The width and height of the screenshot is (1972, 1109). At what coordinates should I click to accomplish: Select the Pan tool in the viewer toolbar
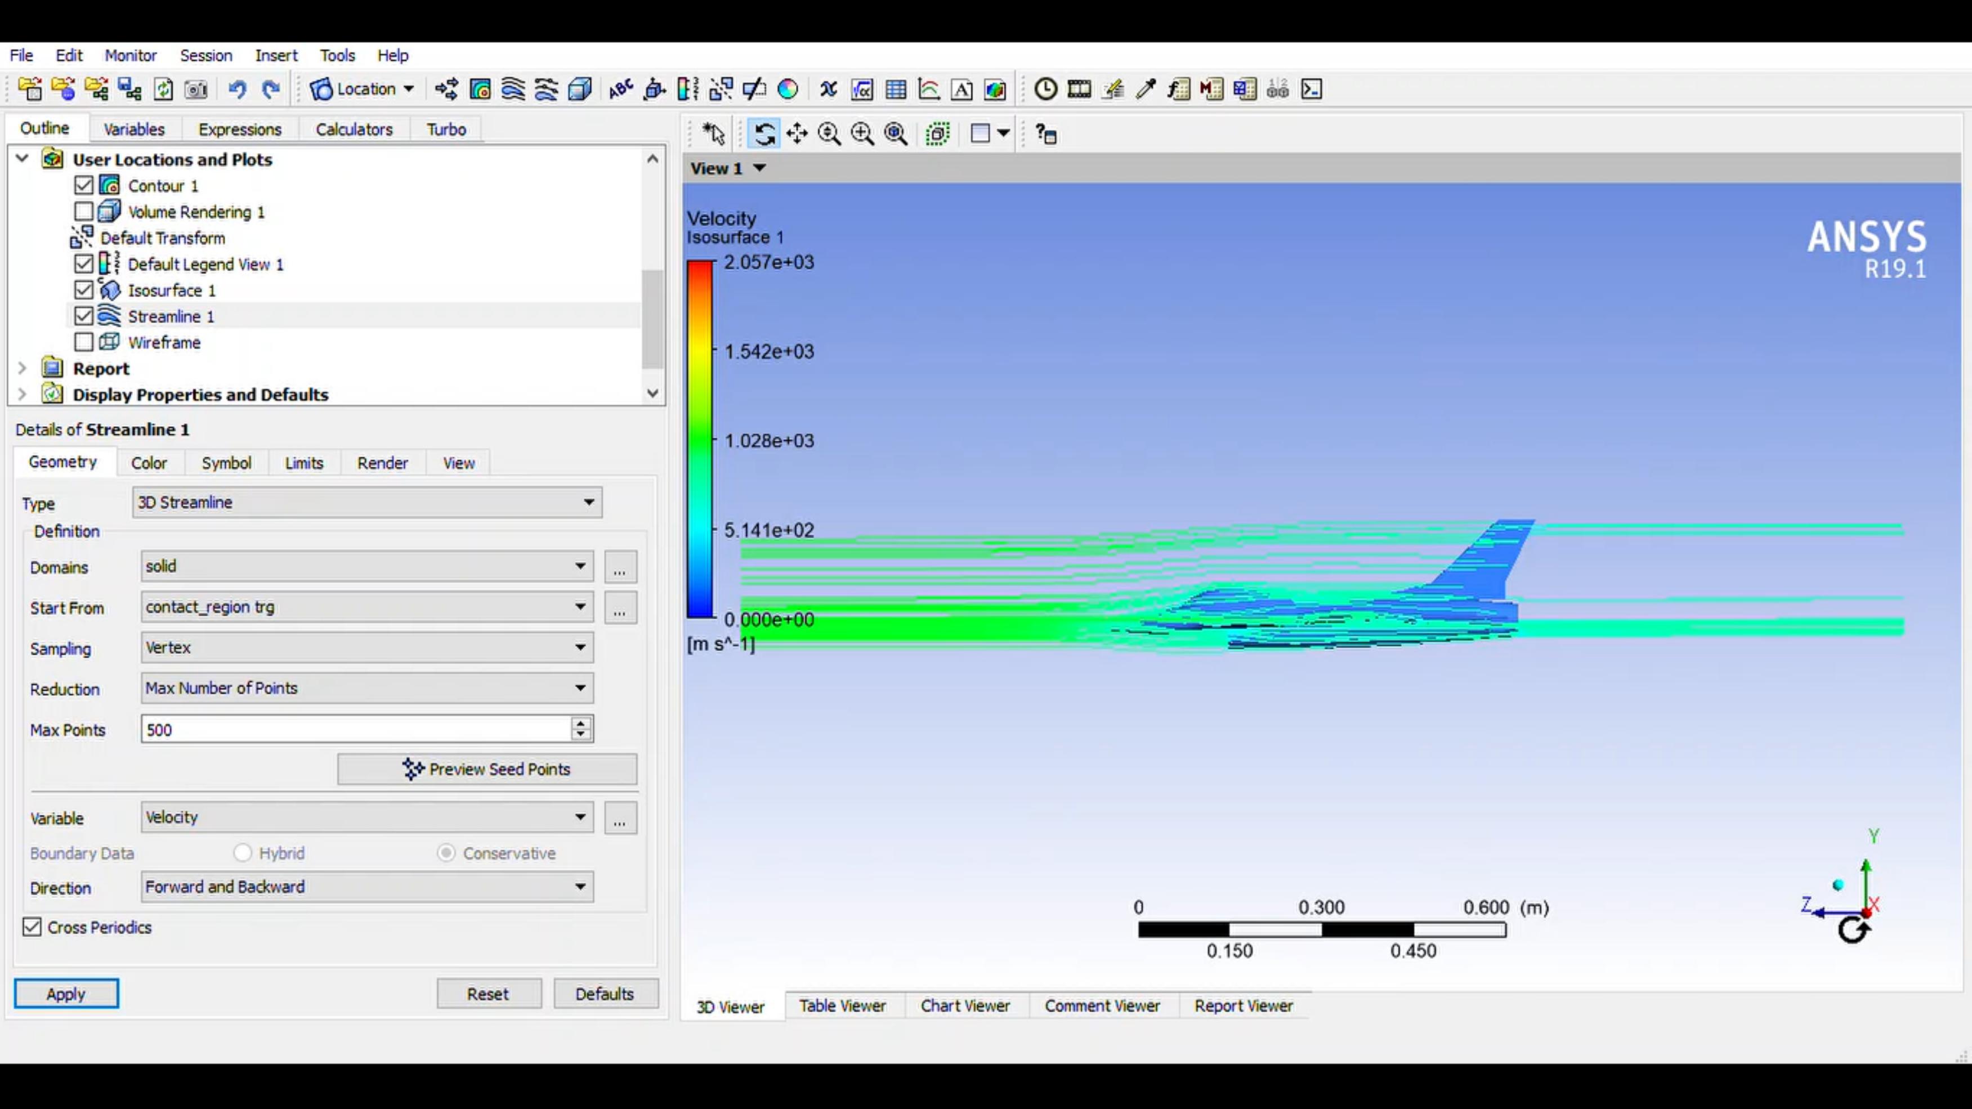[797, 134]
